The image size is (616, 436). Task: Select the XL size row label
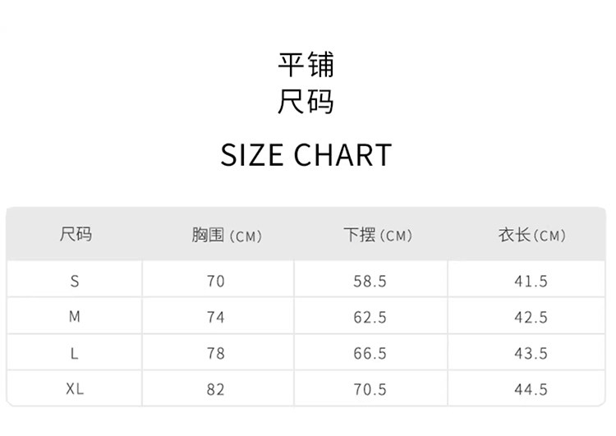point(75,390)
